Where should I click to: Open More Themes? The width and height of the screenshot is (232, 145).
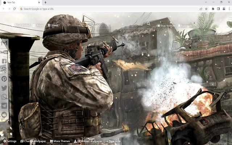tap(60, 141)
